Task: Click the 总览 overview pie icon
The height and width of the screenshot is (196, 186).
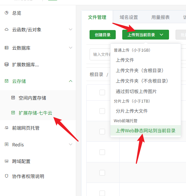Action: tap(7, 13)
